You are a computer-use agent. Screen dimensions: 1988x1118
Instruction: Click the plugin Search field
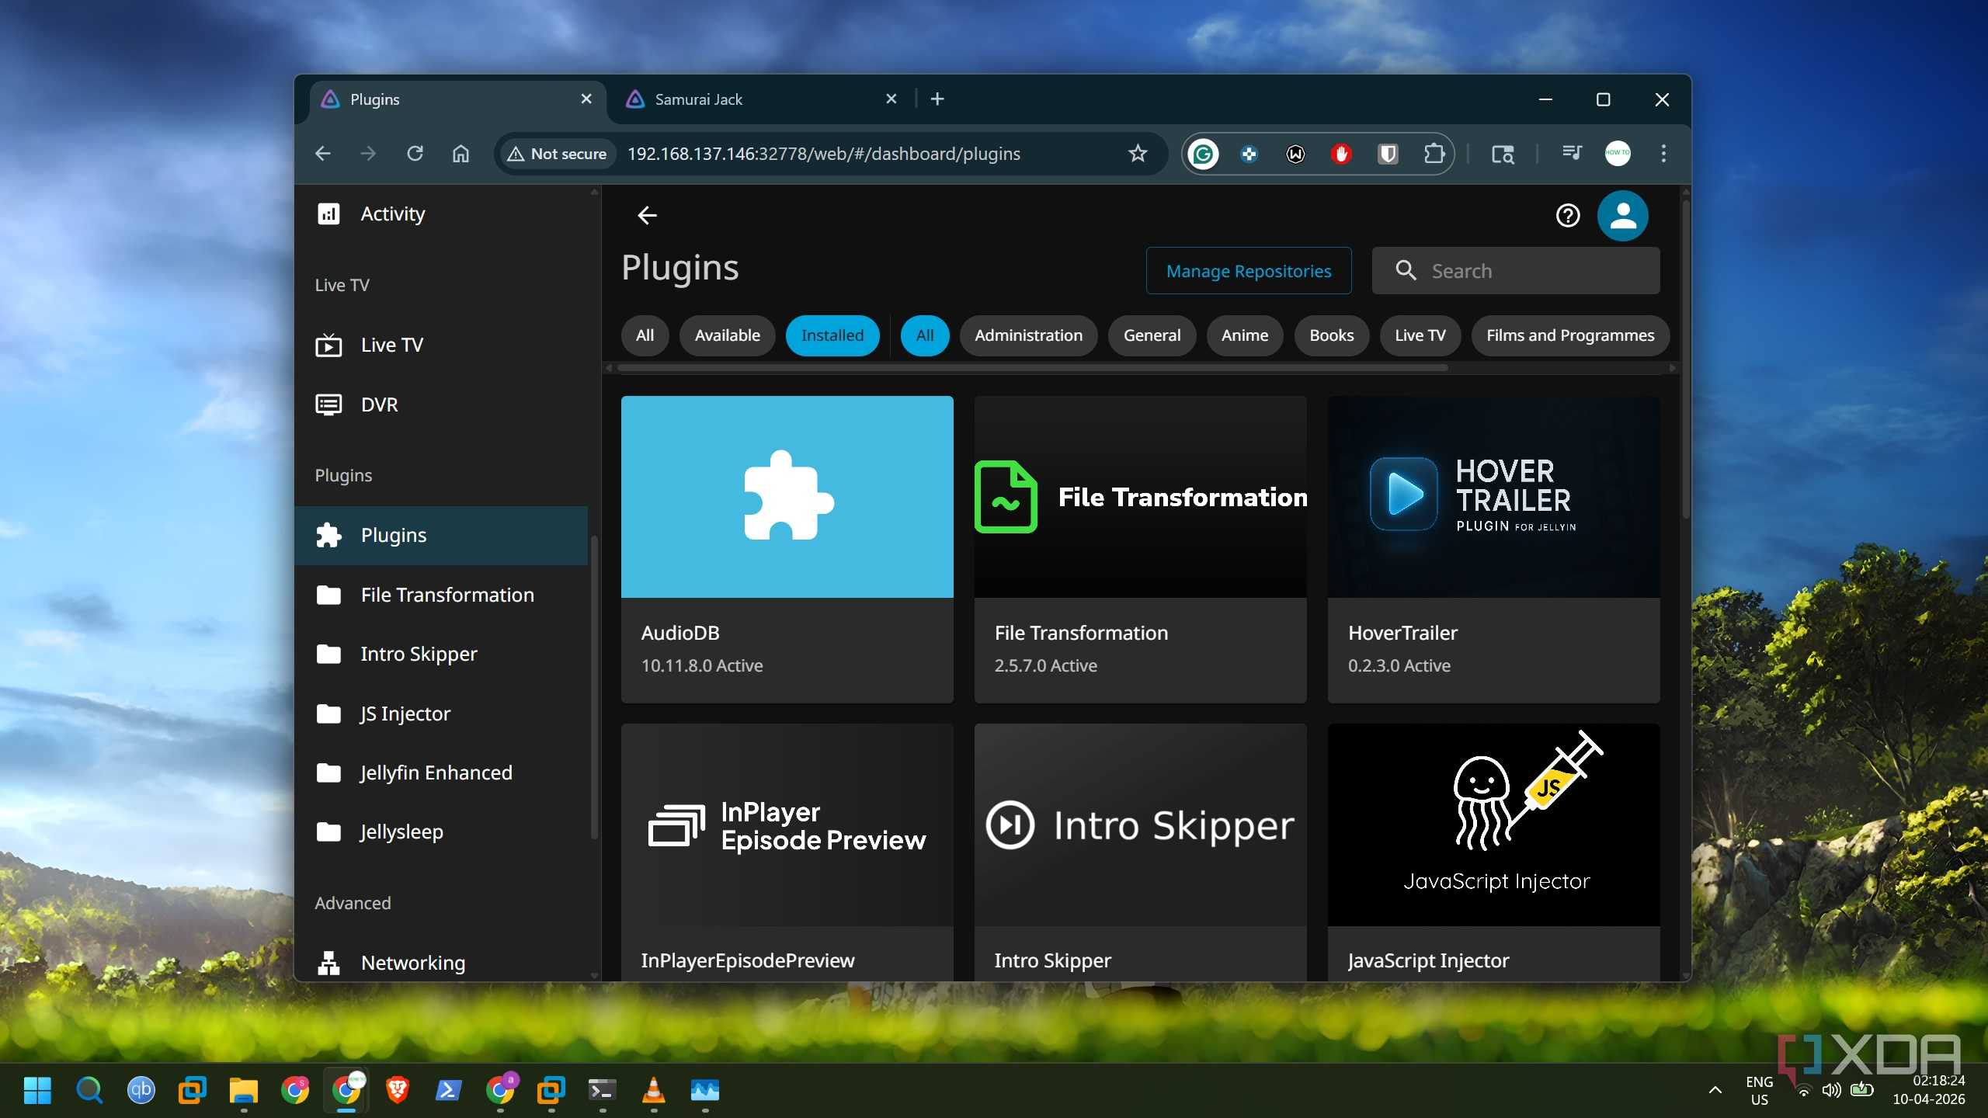pos(1515,271)
